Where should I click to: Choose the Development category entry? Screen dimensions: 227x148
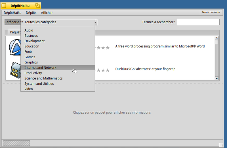pyautogui.click(x=34, y=41)
